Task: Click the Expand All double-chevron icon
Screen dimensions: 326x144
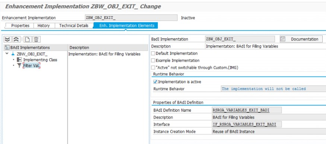Action: pos(7,39)
